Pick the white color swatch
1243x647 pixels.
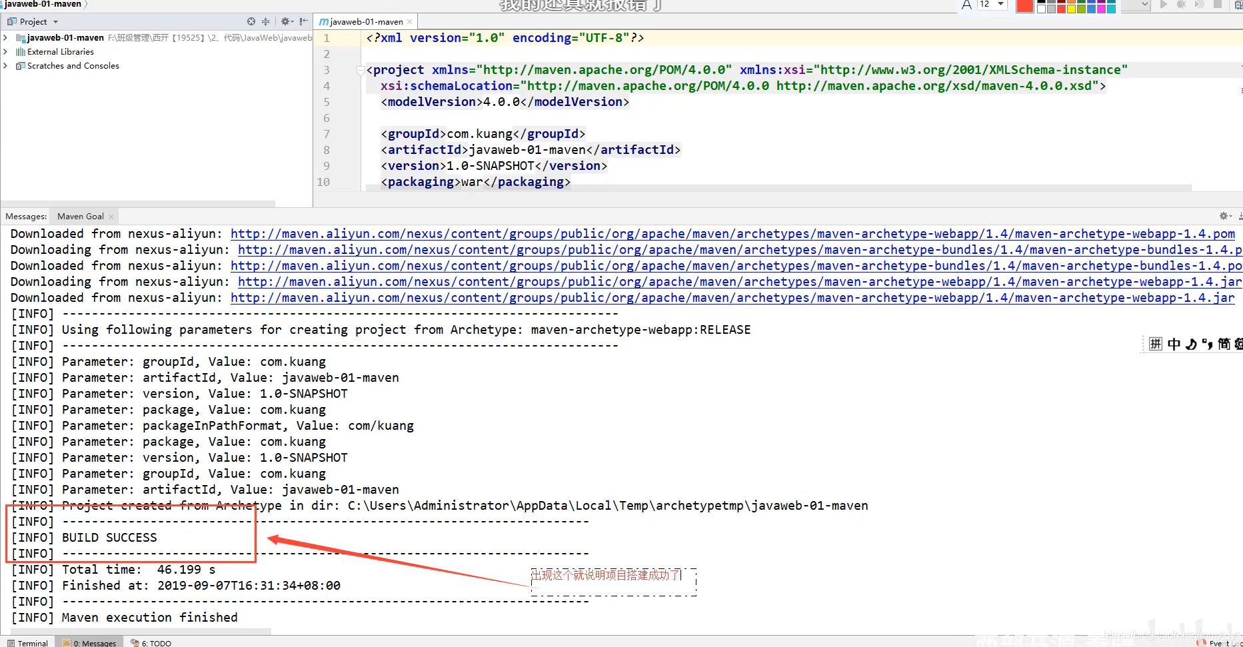tap(1042, 9)
